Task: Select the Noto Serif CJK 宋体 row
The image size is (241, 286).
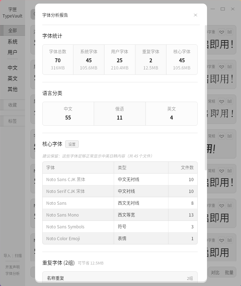Action: pos(120,192)
